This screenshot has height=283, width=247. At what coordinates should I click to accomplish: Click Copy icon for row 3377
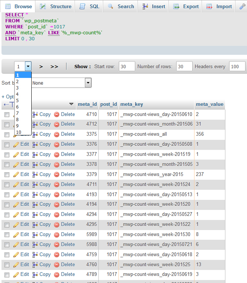[35, 154]
